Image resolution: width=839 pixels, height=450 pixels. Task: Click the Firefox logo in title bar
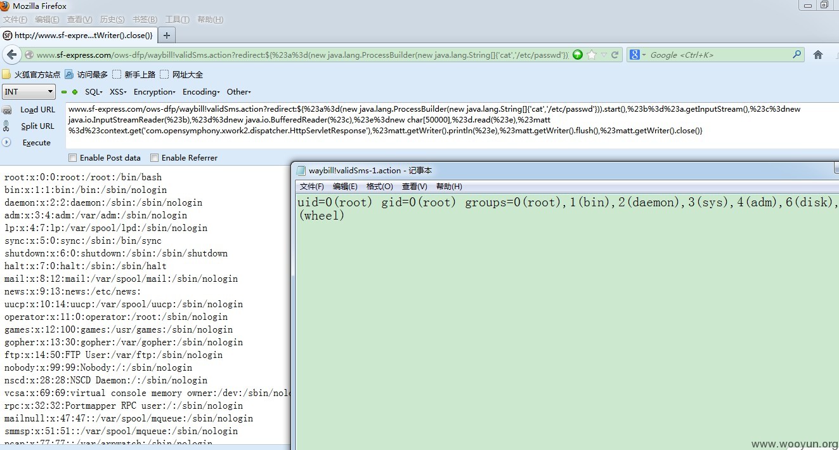tap(5, 6)
